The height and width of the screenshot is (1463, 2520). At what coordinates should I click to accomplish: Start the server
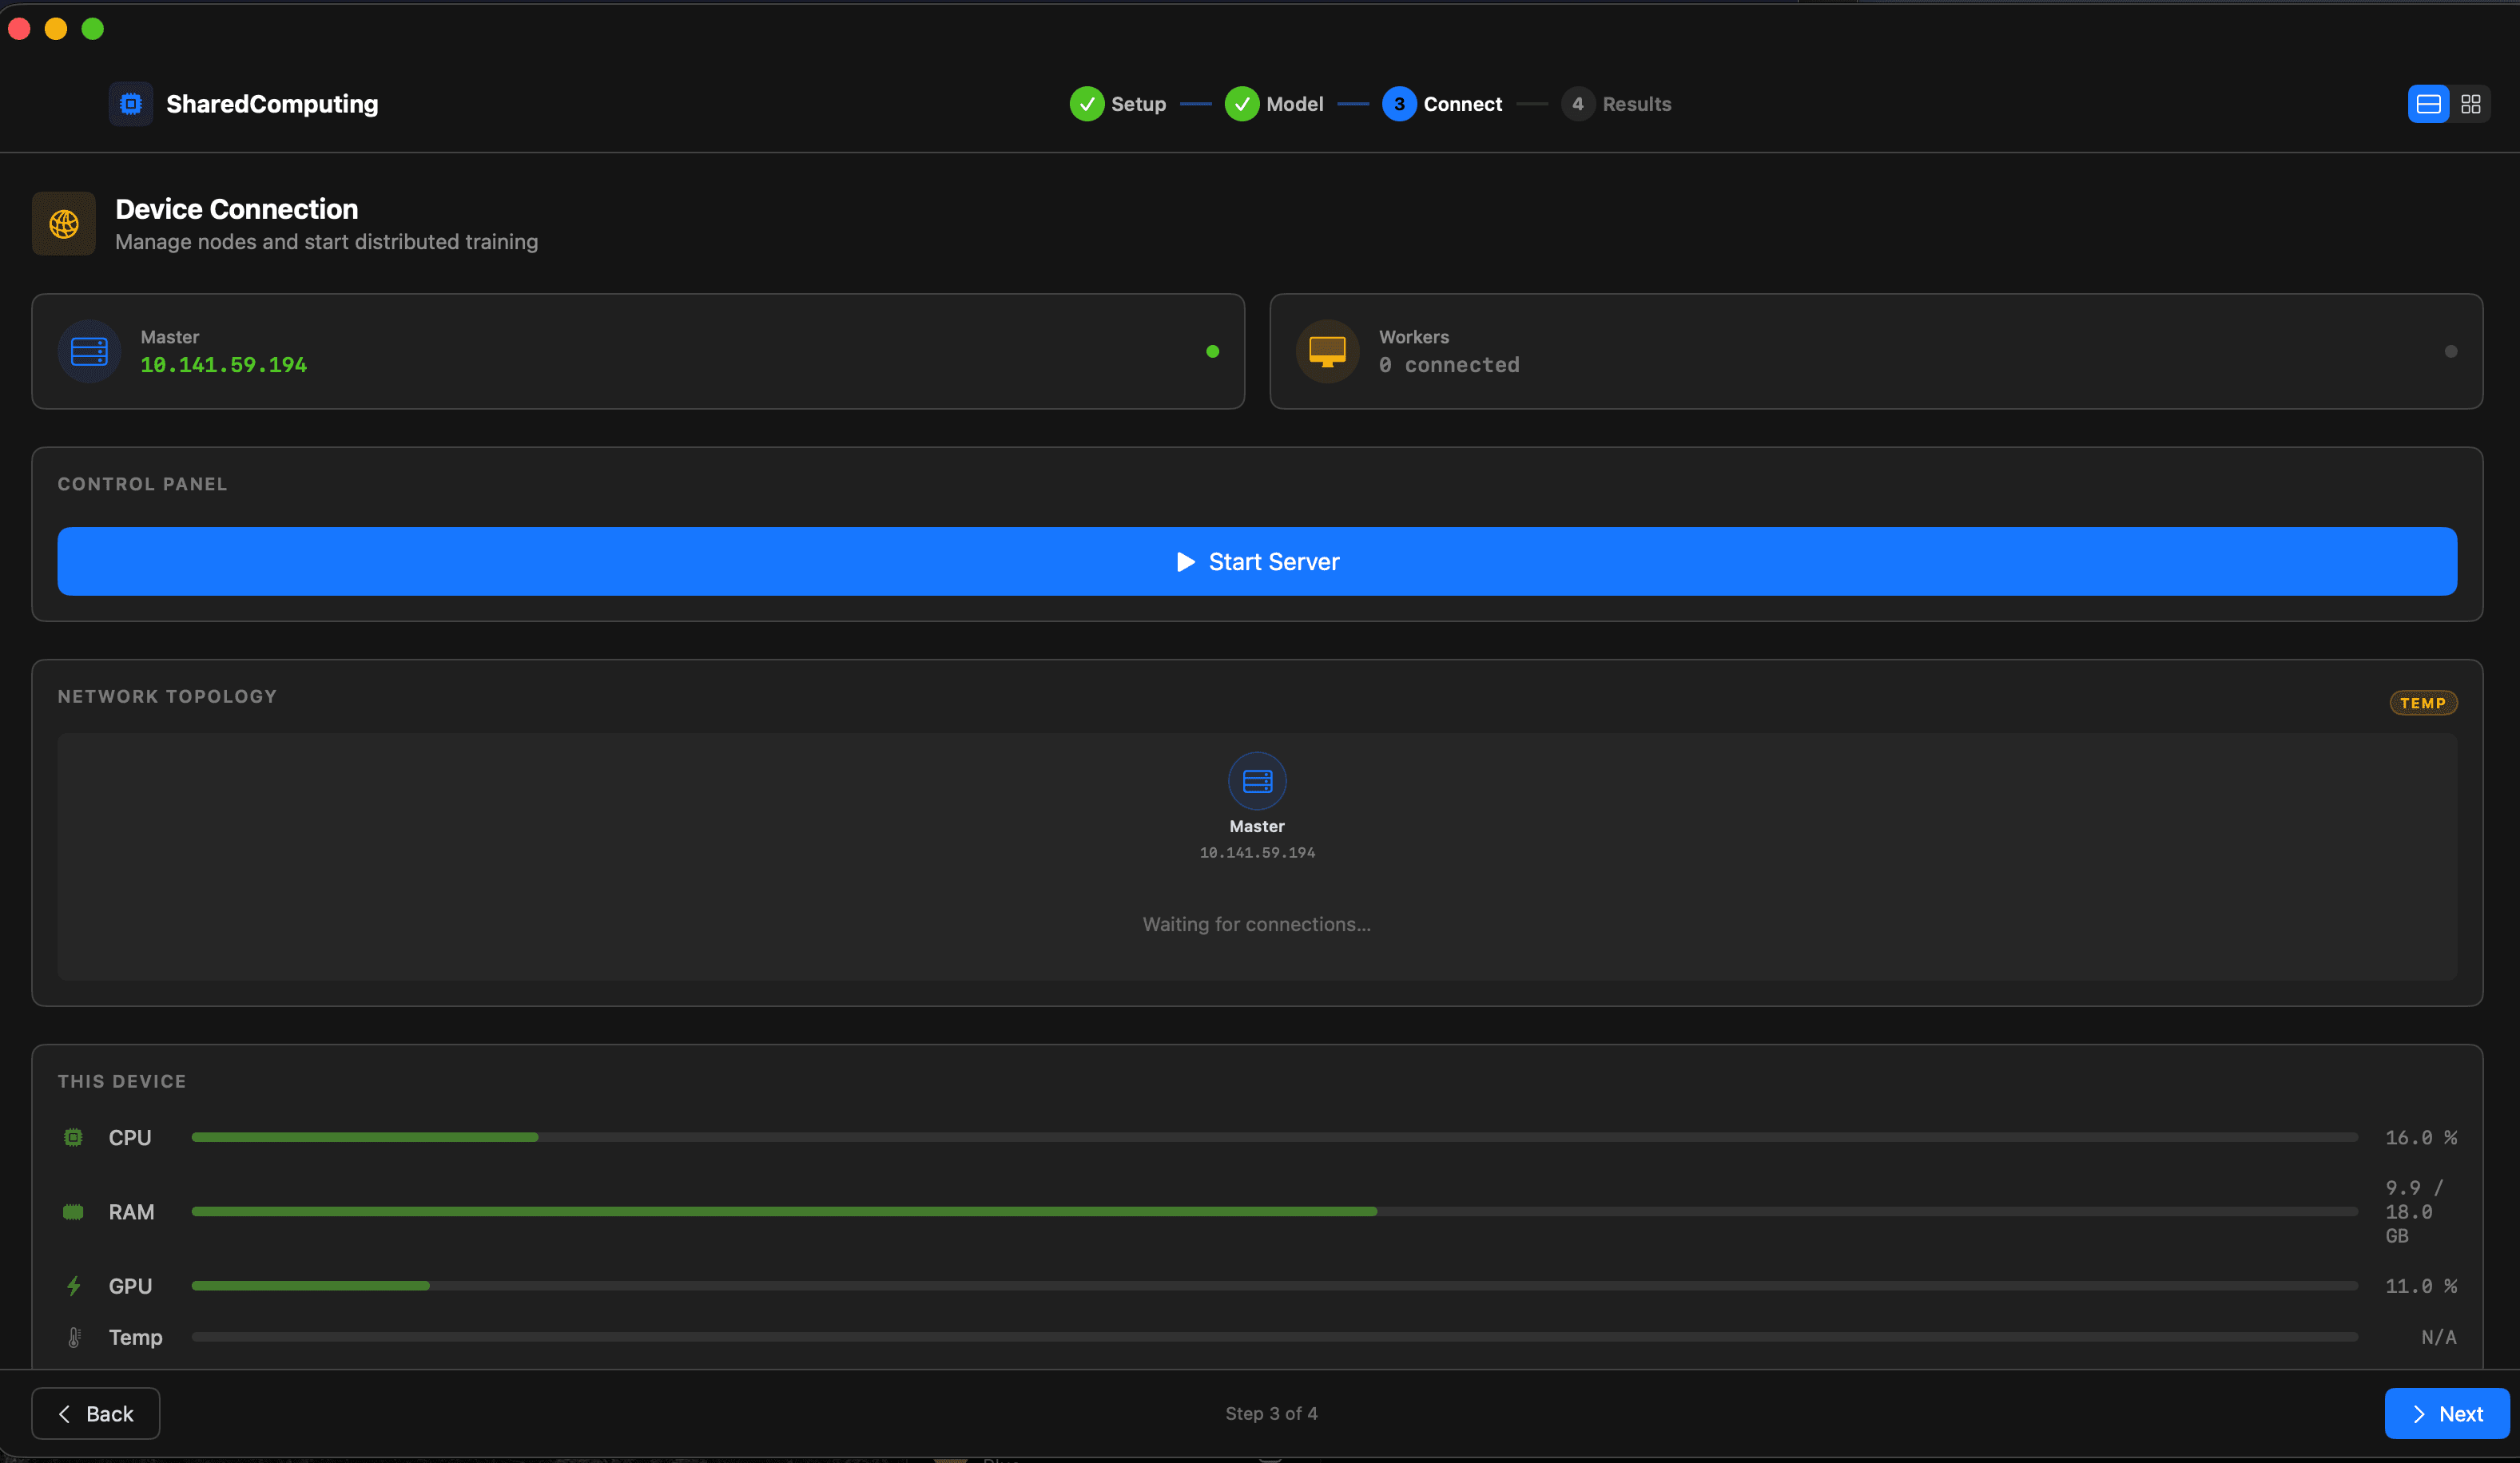pyautogui.click(x=1257, y=561)
